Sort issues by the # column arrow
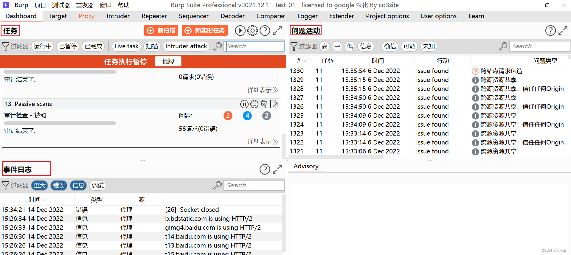 tap(304, 61)
